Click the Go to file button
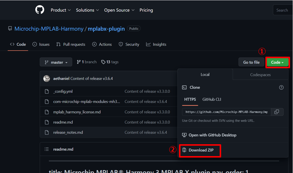Image resolution: width=293 pixels, height=173 pixels. pos(251,62)
